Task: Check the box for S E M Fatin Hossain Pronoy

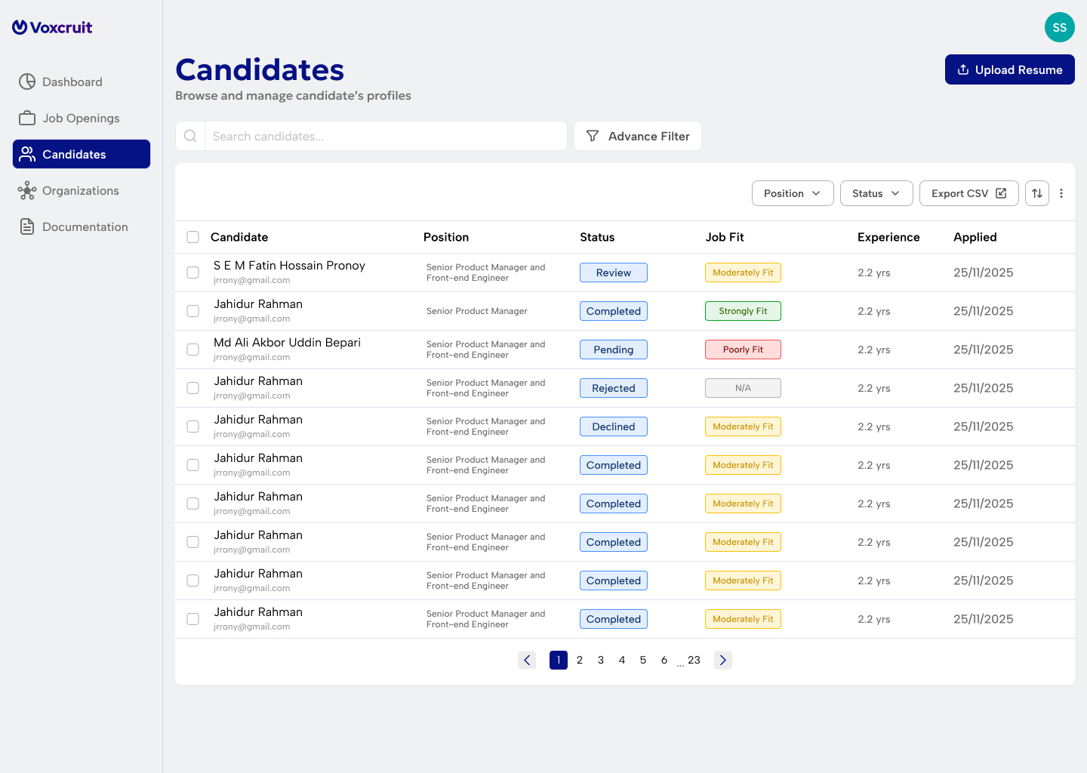Action: pos(193,273)
